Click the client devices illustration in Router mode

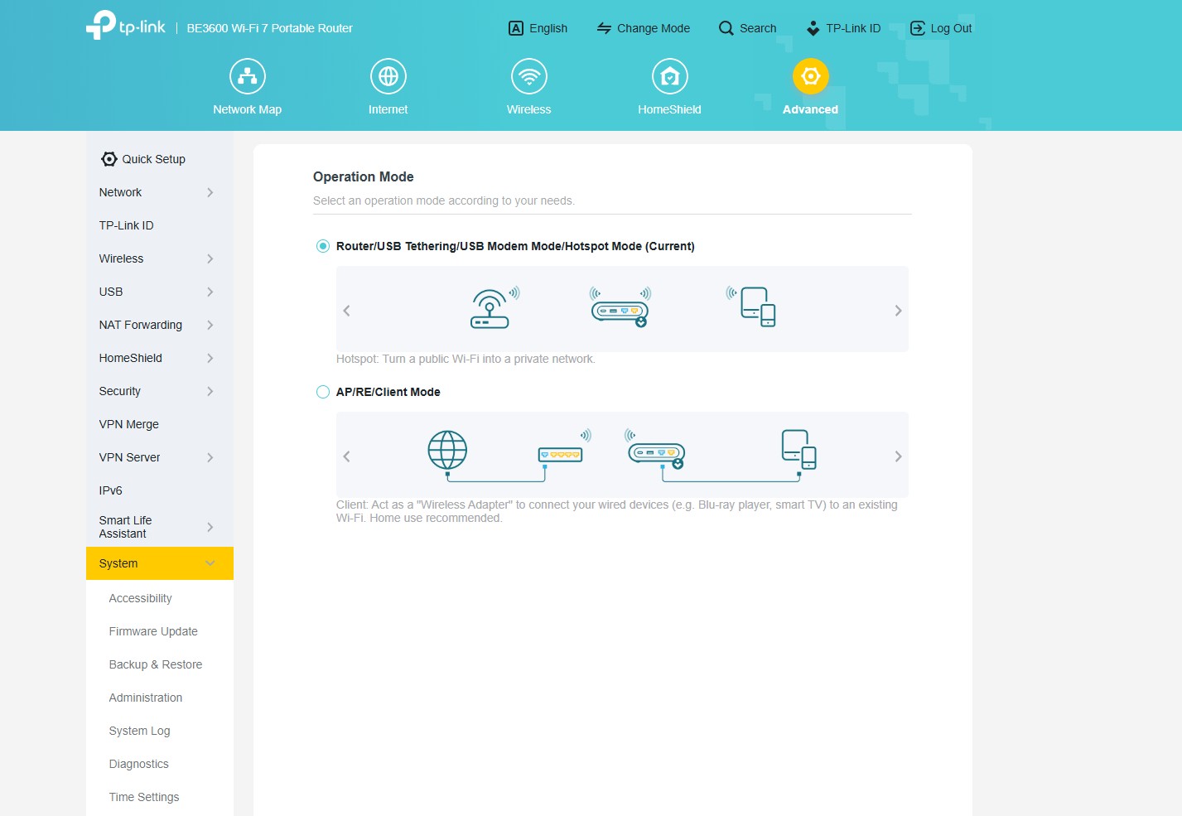751,307
